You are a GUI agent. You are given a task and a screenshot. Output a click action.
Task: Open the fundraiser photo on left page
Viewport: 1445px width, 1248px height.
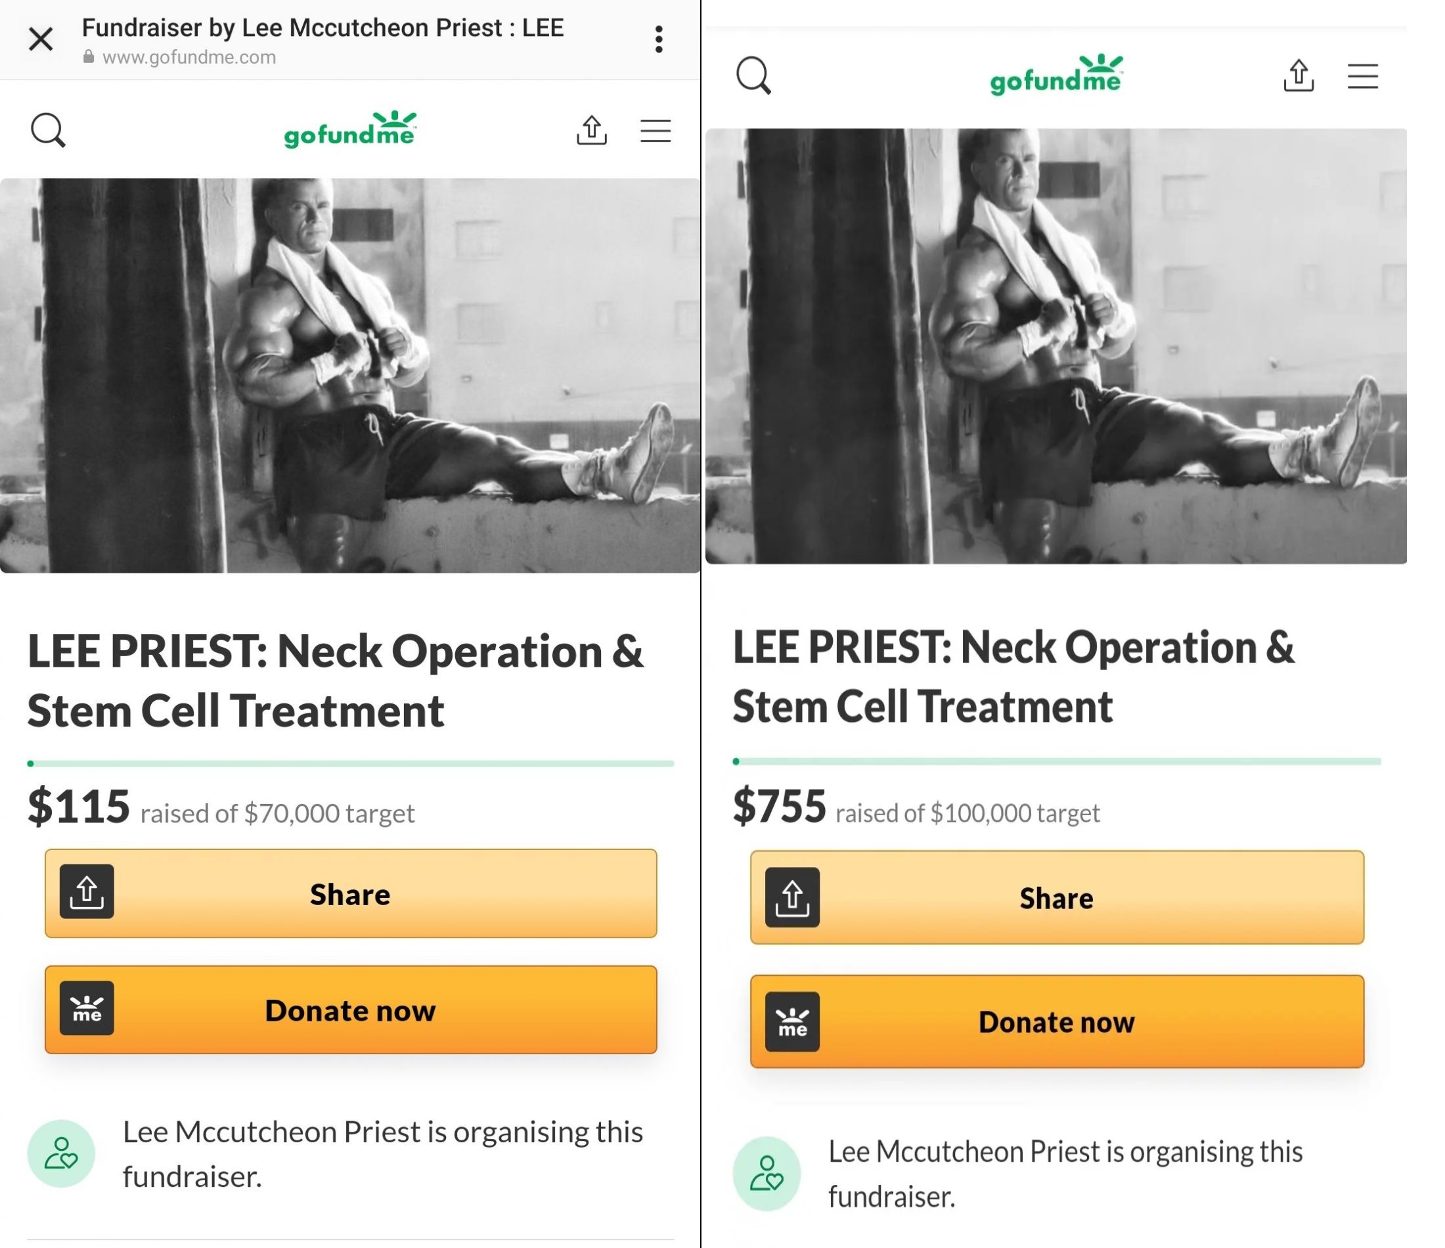click(x=350, y=375)
